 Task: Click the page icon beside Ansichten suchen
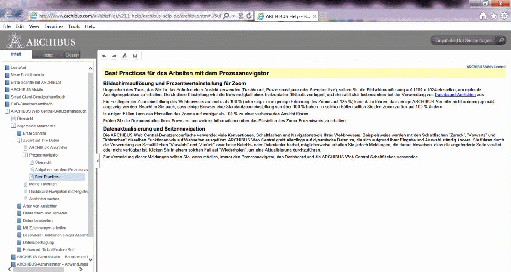(26, 199)
